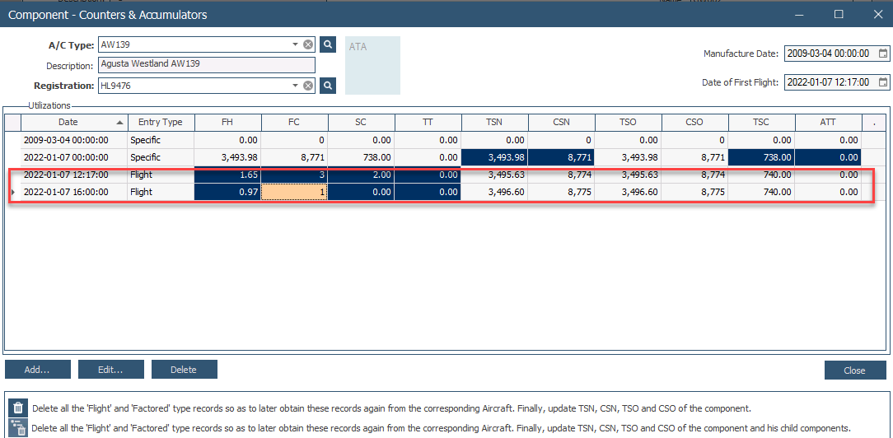Select the orange FC cell with value 1

coord(294,191)
